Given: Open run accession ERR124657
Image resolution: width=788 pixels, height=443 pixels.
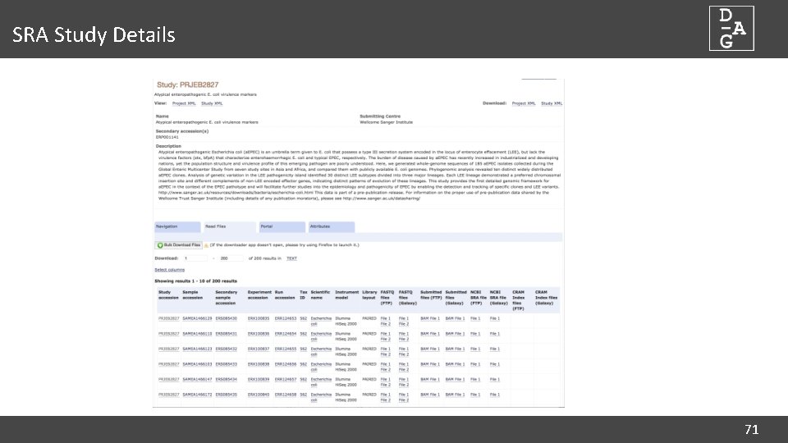Looking at the screenshot, I should point(286,380).
